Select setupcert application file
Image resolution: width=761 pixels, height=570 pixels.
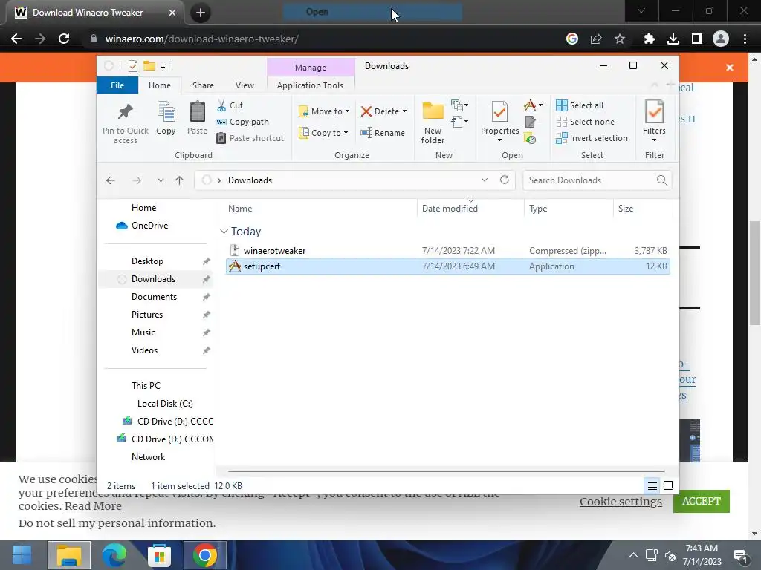pyautogui.click(x=447, y=266)
